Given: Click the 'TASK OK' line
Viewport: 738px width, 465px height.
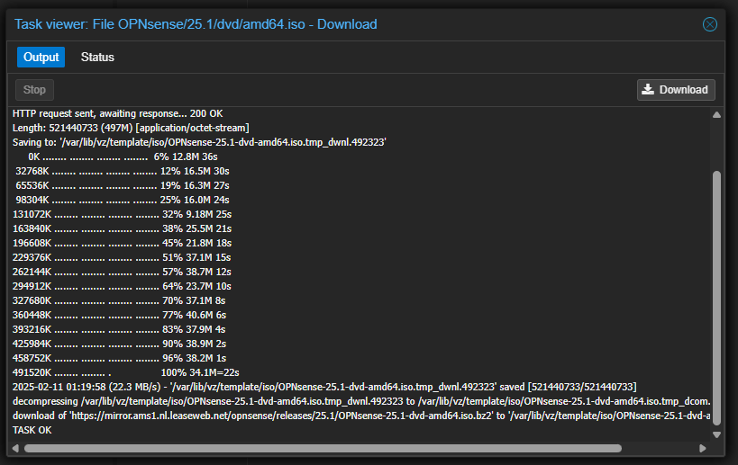Looking at the screenshot, I should point(32,430).
